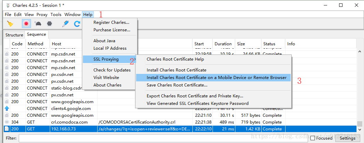Viewport: 364px width, 143px height.
Task: Click the 517 bytes size cell
Action: pyautogui.click(x=248, y=115)
